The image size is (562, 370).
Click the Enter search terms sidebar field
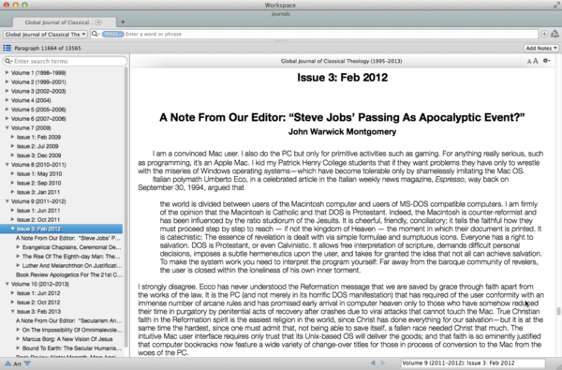[65, 61]
